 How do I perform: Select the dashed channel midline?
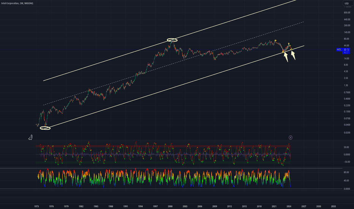point(173,63)
